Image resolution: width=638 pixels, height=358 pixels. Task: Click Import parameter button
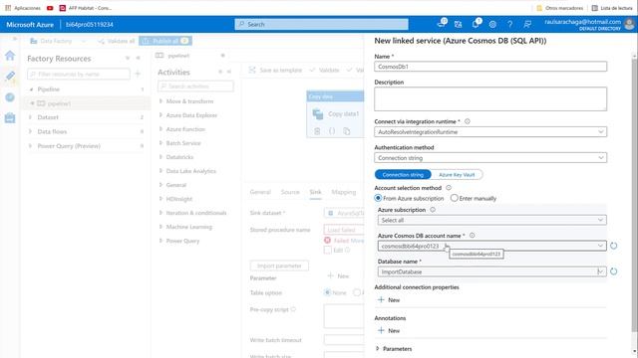click(279, 266)
